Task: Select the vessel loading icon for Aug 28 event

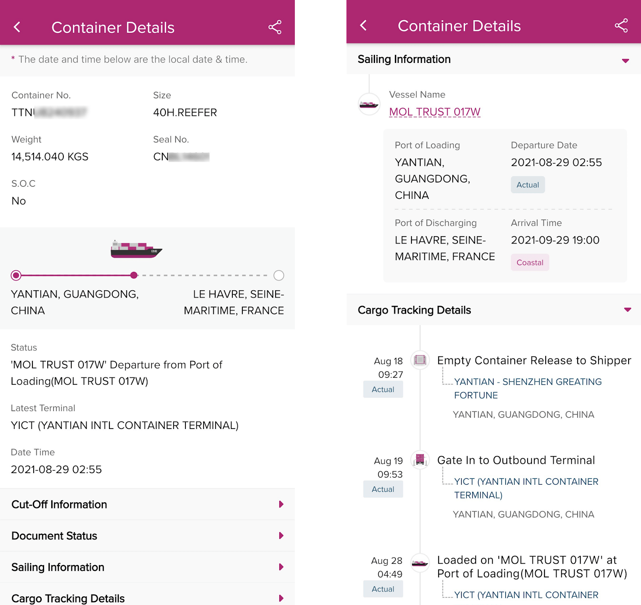Action: click(x=420, y=562)
